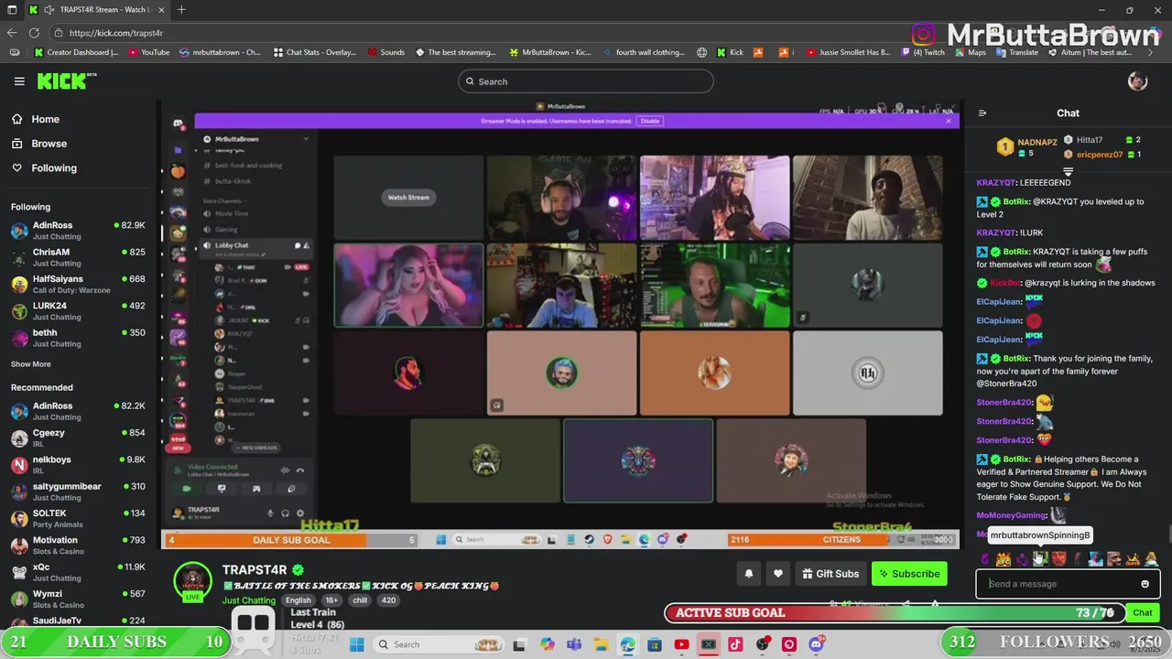Open Browse in the sidebar

tap(49, 144)
